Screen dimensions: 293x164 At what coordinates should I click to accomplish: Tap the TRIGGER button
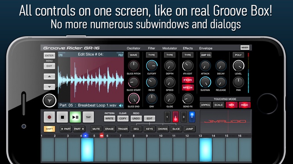coord(123,129)
